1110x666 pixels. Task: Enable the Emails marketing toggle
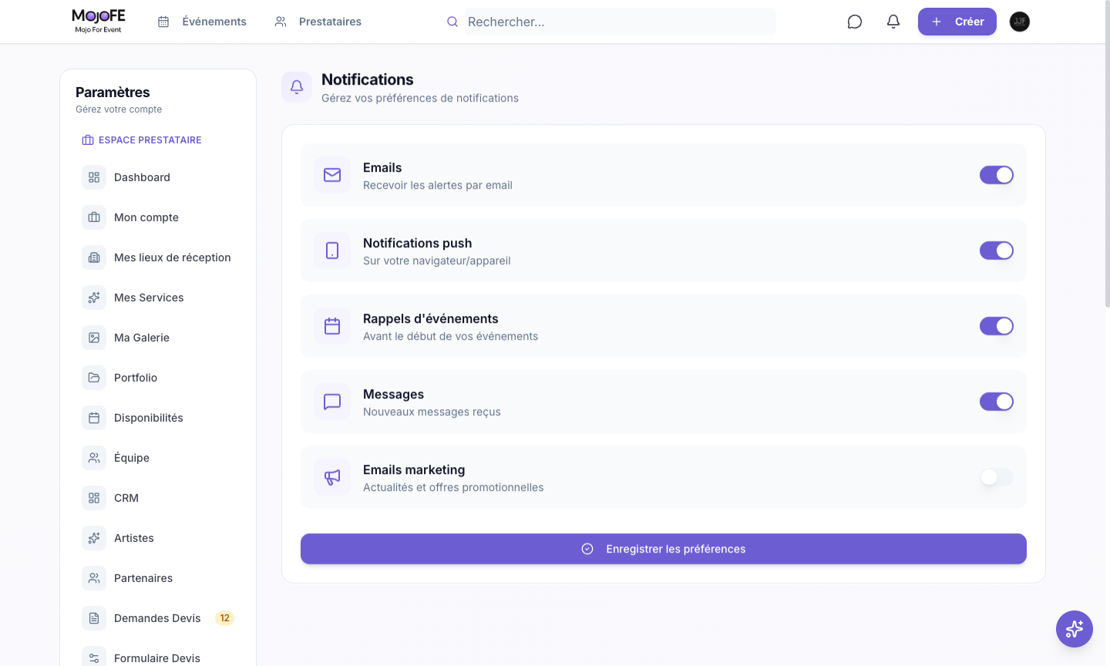click(x=997, y=477)
